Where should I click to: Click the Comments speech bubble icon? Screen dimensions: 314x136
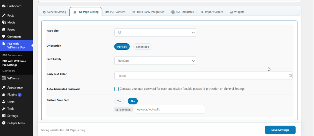coord(4,37)
